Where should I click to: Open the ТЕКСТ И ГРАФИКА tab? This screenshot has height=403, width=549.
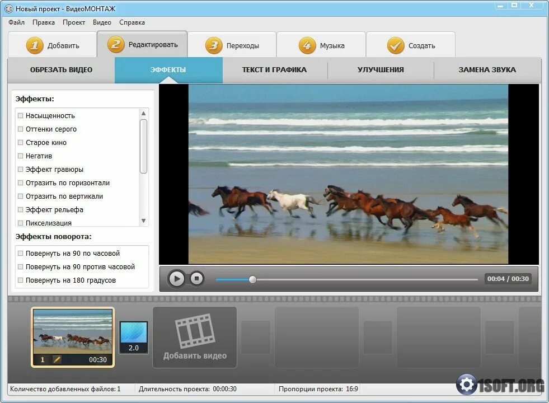pos(274,69)
